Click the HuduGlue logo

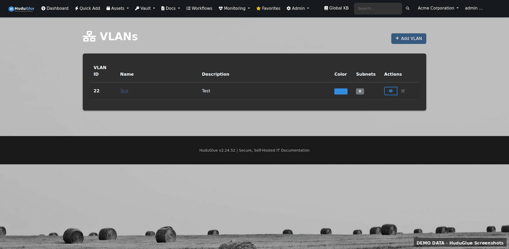[x=21, y=8]
